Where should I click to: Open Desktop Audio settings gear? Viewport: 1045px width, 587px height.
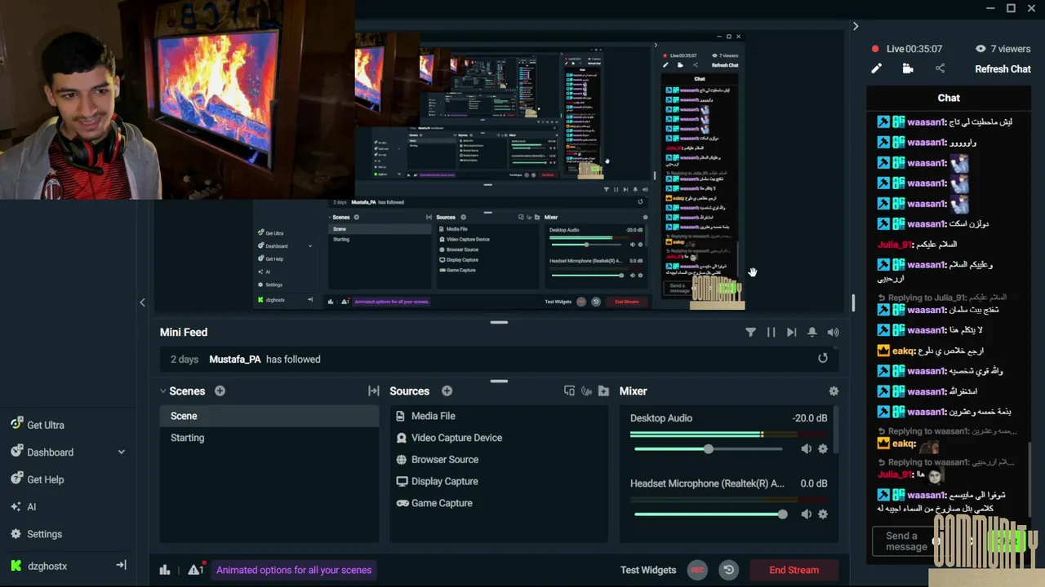(823, 448)
